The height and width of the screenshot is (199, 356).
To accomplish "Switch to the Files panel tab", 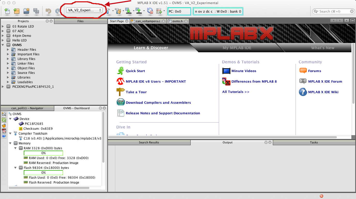I will [80, 21].
